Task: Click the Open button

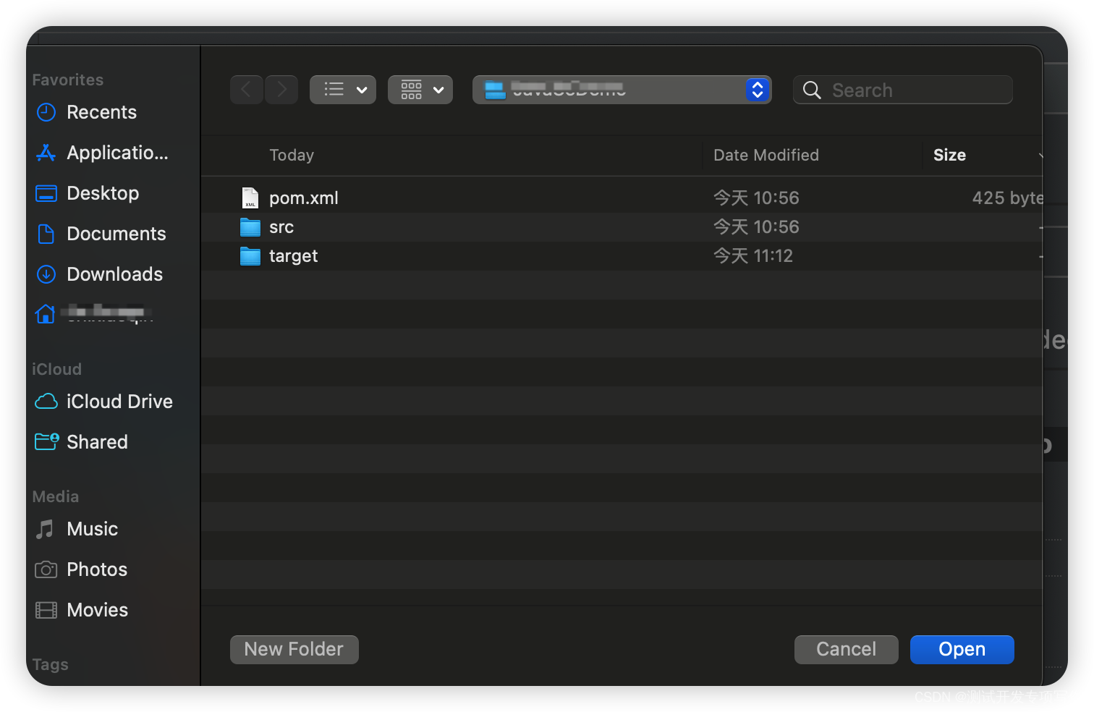Action: coord(962,649)
